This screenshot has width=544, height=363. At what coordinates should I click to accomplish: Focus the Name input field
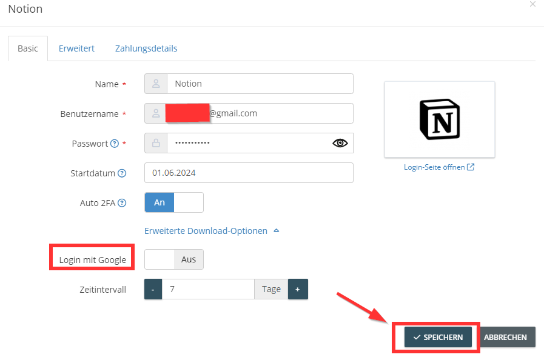click(260, 84)
